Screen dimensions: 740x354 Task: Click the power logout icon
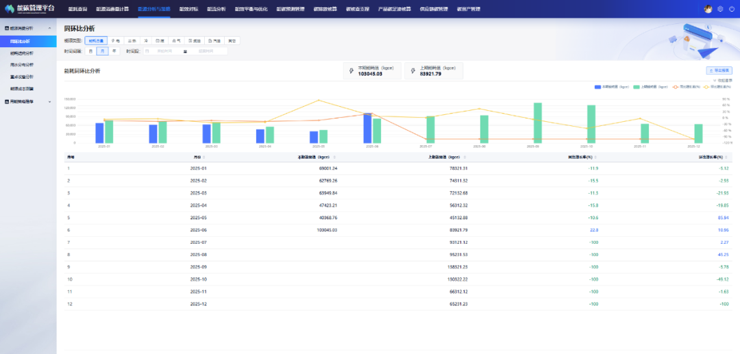(x=730, y=9)
